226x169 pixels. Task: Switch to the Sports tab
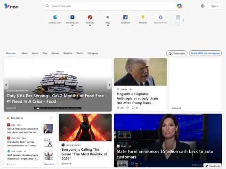(x=35, y=53)
